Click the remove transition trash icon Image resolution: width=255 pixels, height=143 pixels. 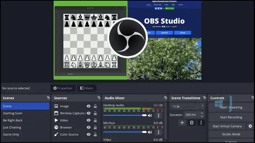pyautogui.click(x=192, y=123)
